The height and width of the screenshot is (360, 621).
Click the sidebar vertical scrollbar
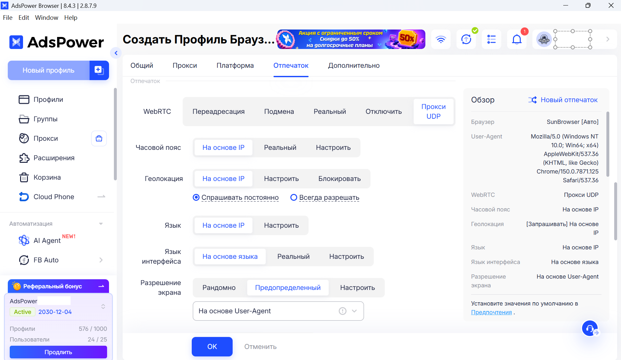(115, 134)
